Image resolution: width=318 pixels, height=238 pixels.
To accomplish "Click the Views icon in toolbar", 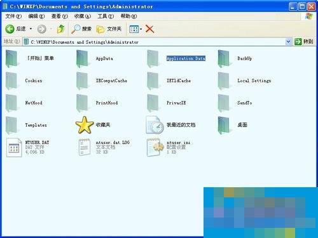I will tap(134, 29).
